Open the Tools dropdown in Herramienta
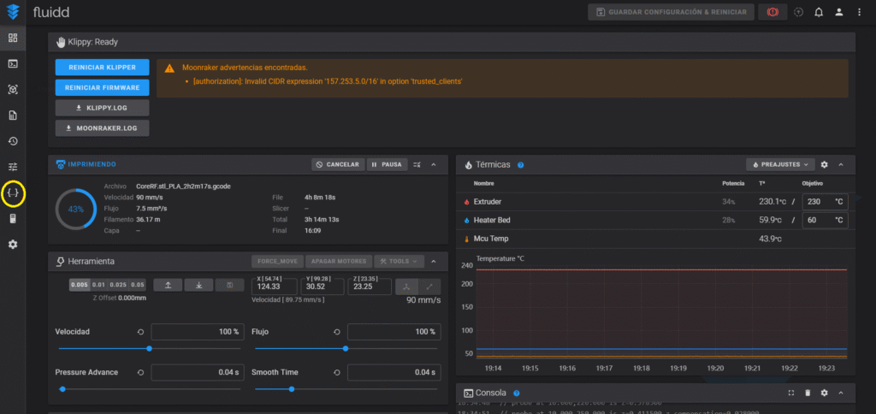Viewport: 876px width, 414px height. click(400, 261)
